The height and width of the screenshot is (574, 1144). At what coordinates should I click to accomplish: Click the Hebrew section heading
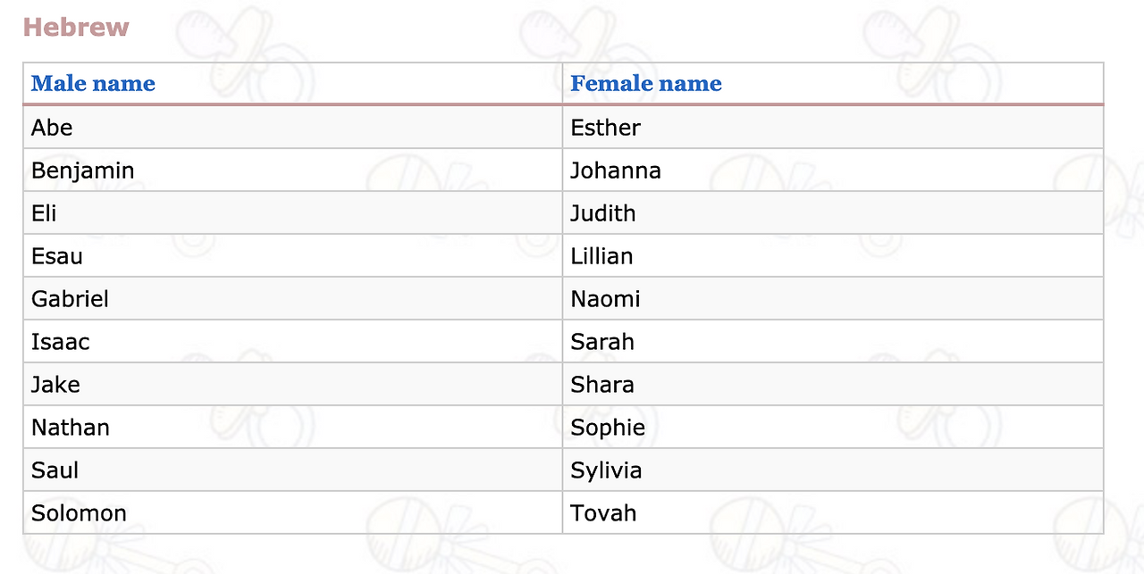[x=76, y=28]
